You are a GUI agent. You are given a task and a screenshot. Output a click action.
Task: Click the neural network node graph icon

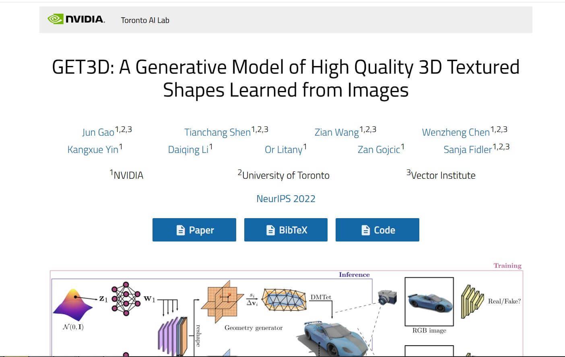tap(126, 298)
